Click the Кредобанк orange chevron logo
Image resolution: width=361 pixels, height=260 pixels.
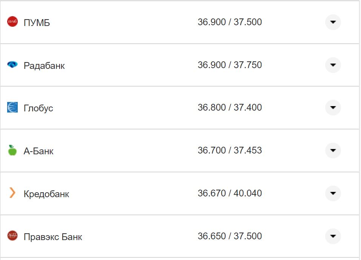12,193
